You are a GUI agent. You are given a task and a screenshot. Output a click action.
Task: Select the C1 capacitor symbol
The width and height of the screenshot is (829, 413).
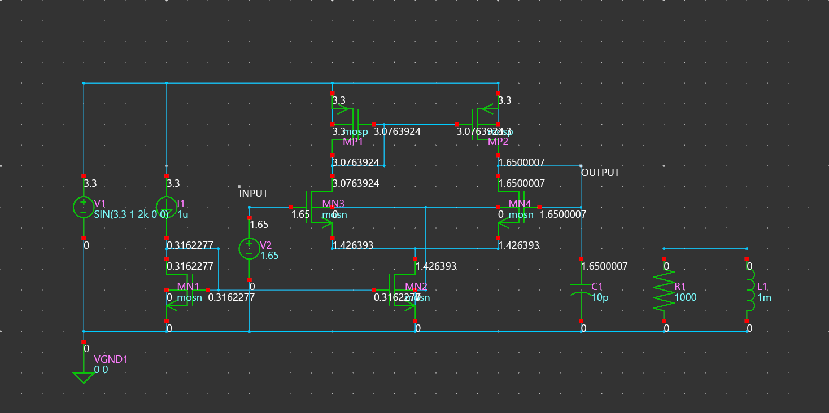(x=581, y=290)
